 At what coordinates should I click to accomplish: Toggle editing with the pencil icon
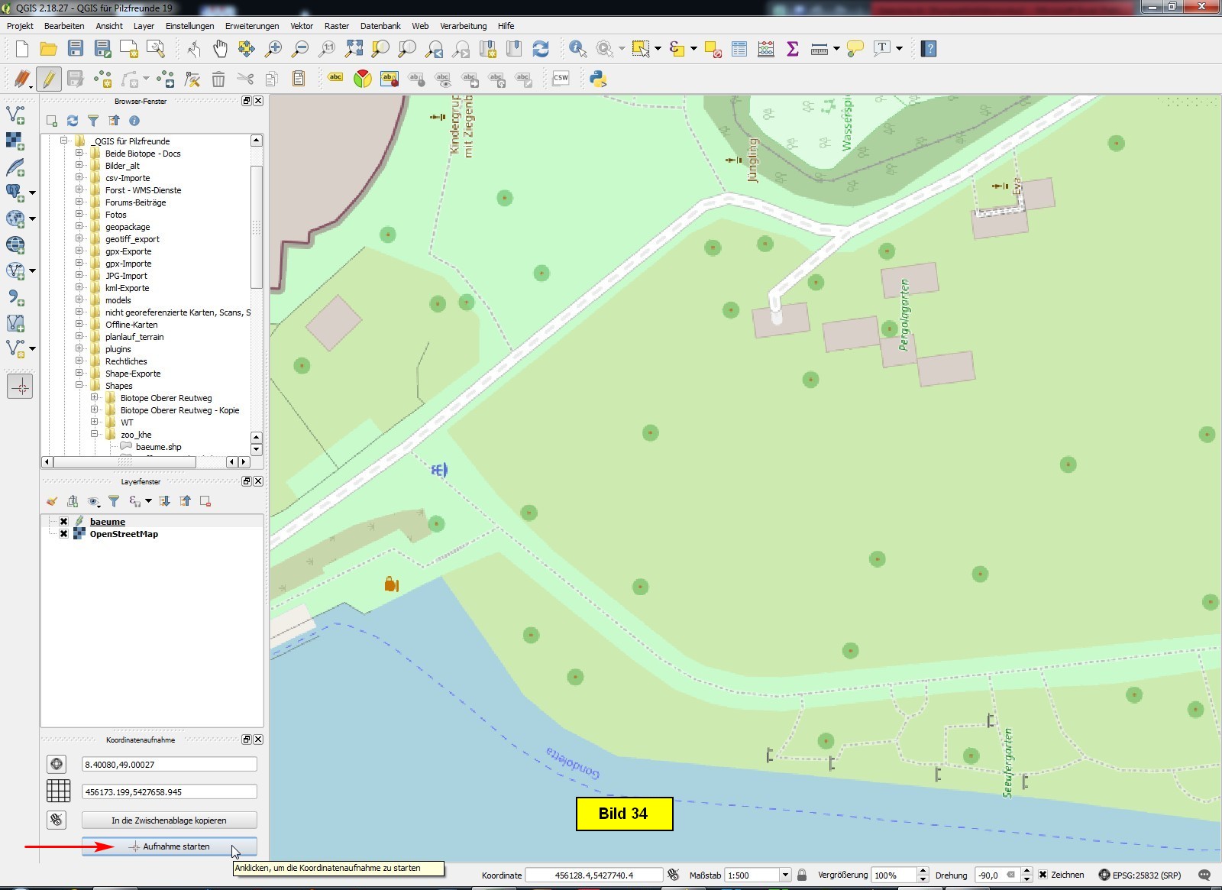[x=48, y=79]
